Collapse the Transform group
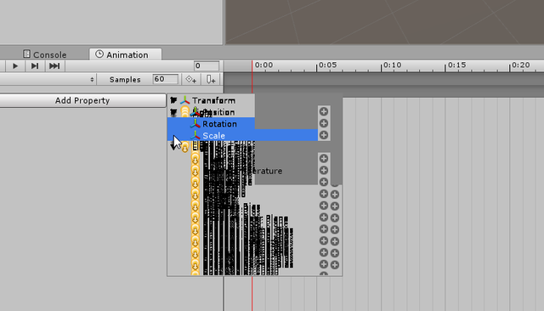The width and height of the screenshot is (544, 311). tap(173, 100)
